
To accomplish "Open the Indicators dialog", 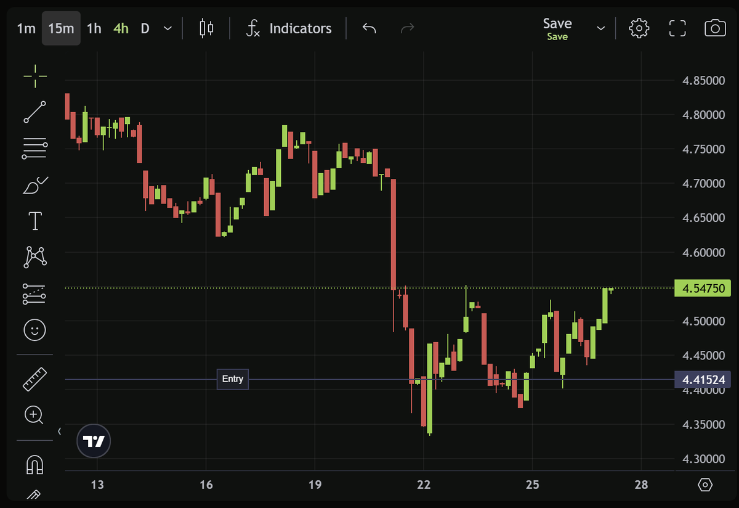I will 288,28.
